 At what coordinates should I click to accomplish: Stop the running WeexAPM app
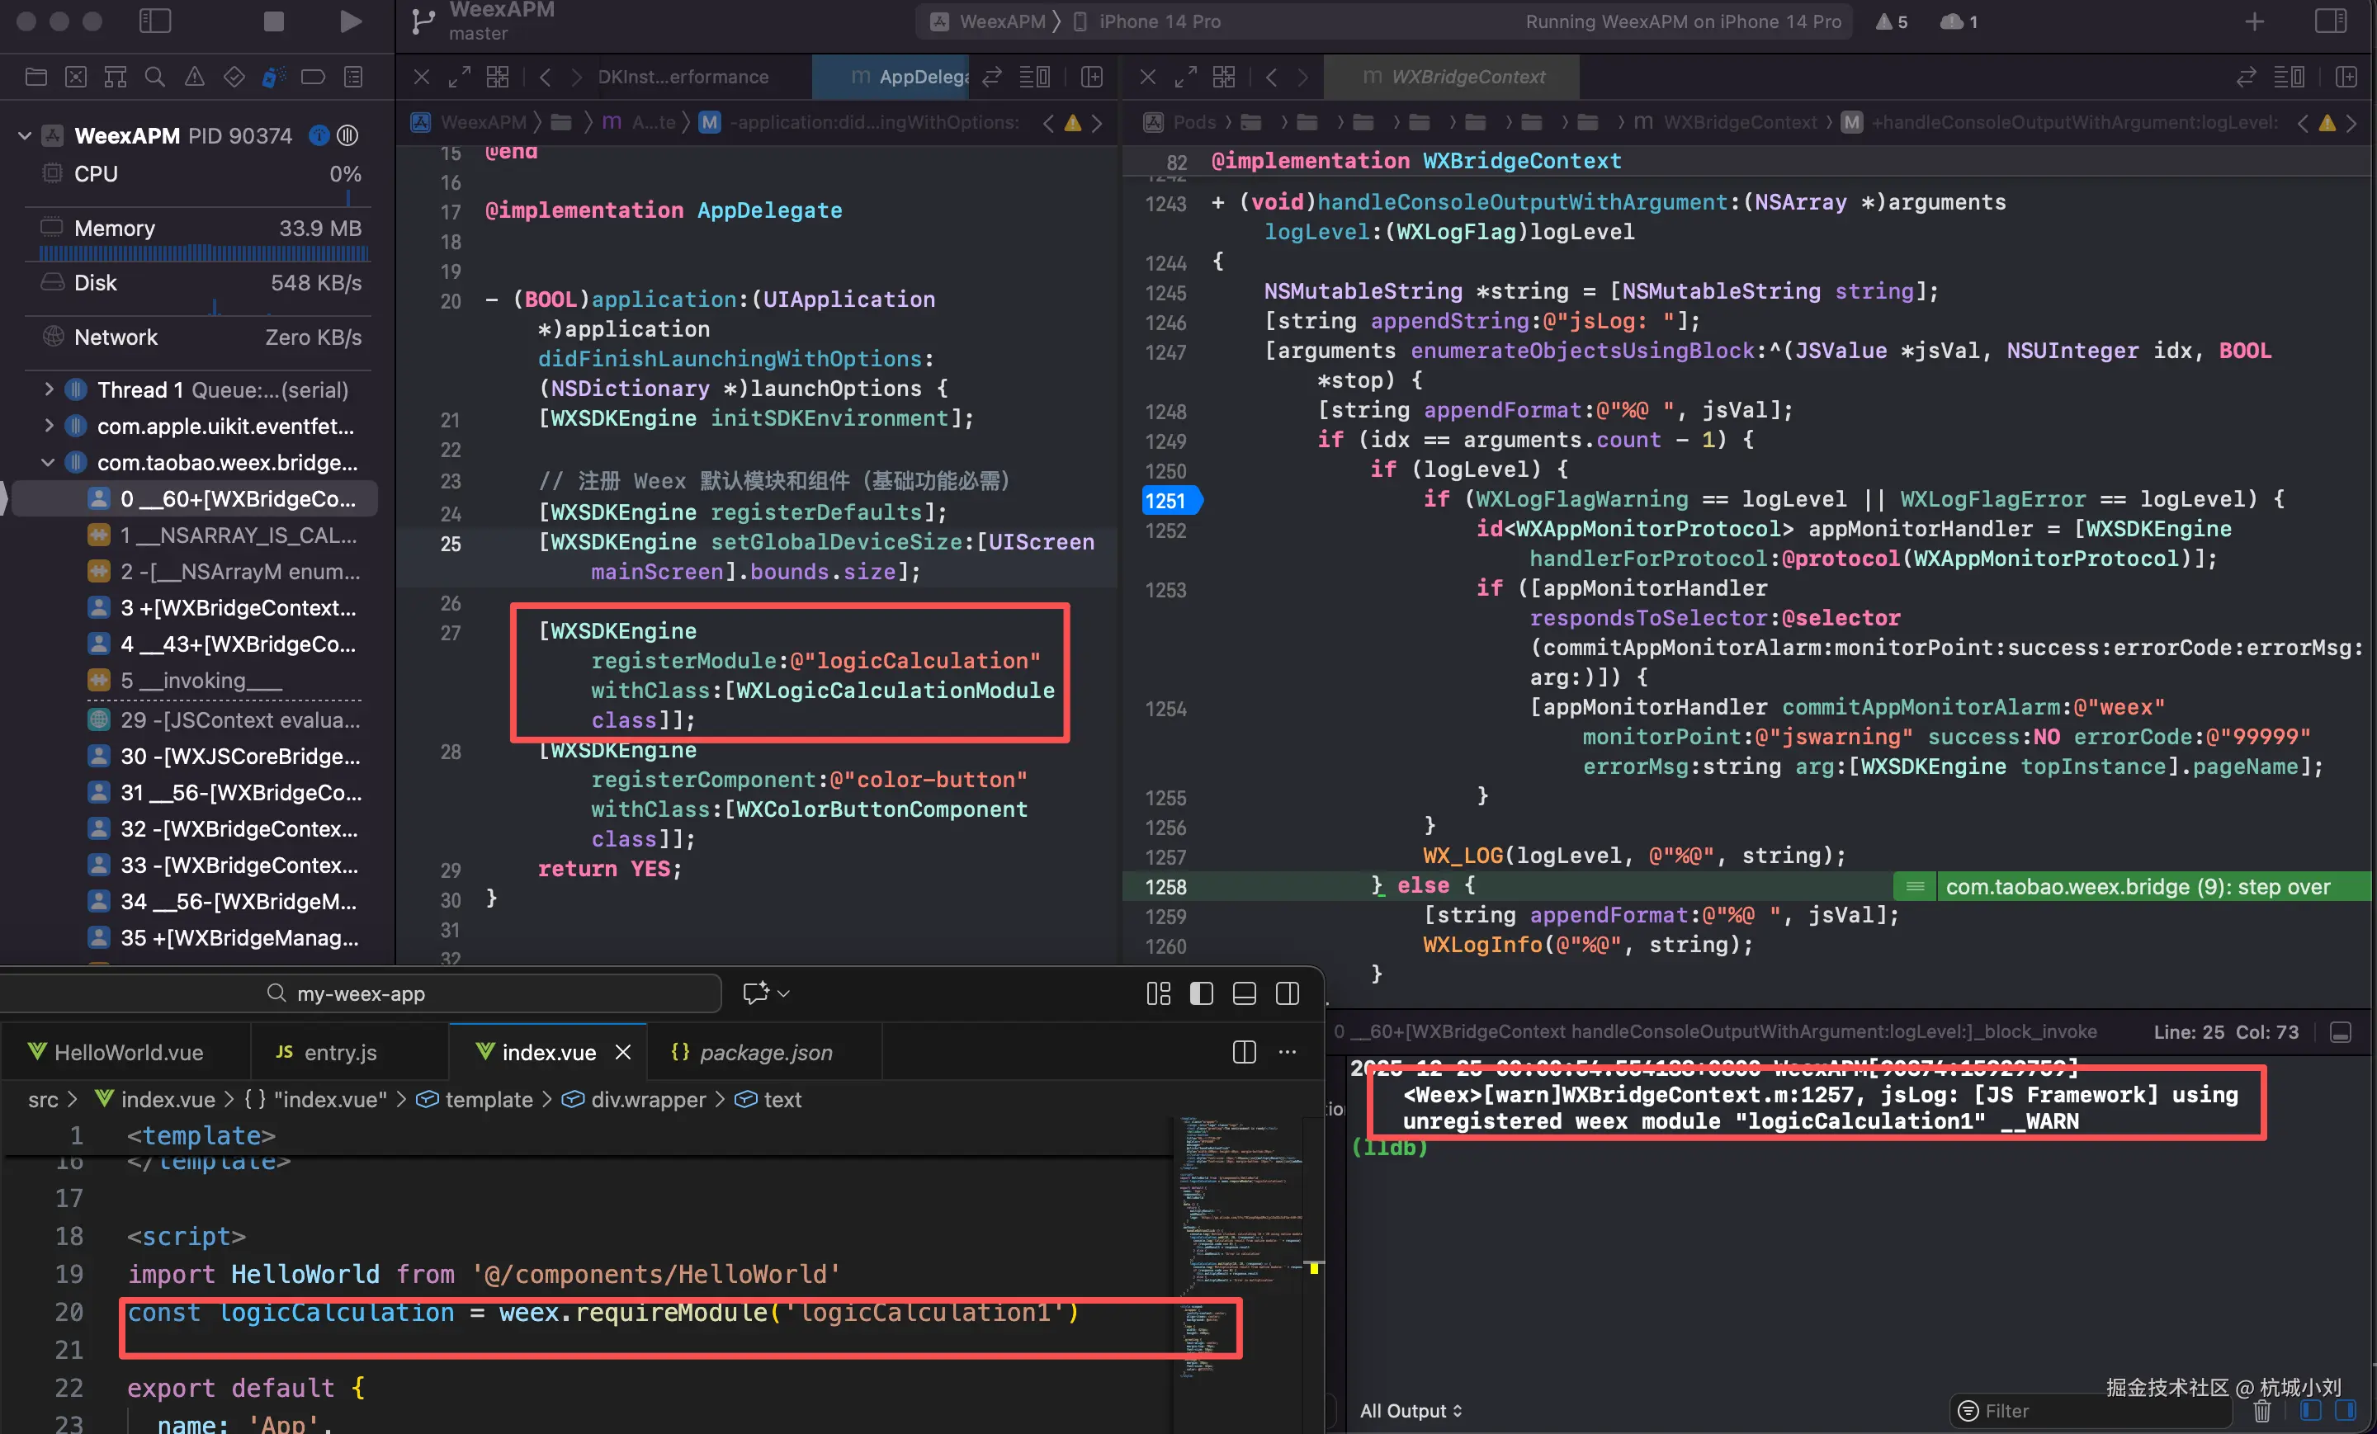coord(274,21)
